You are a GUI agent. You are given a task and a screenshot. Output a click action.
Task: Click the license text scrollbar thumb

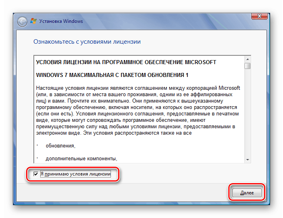(x=248, y=66)
